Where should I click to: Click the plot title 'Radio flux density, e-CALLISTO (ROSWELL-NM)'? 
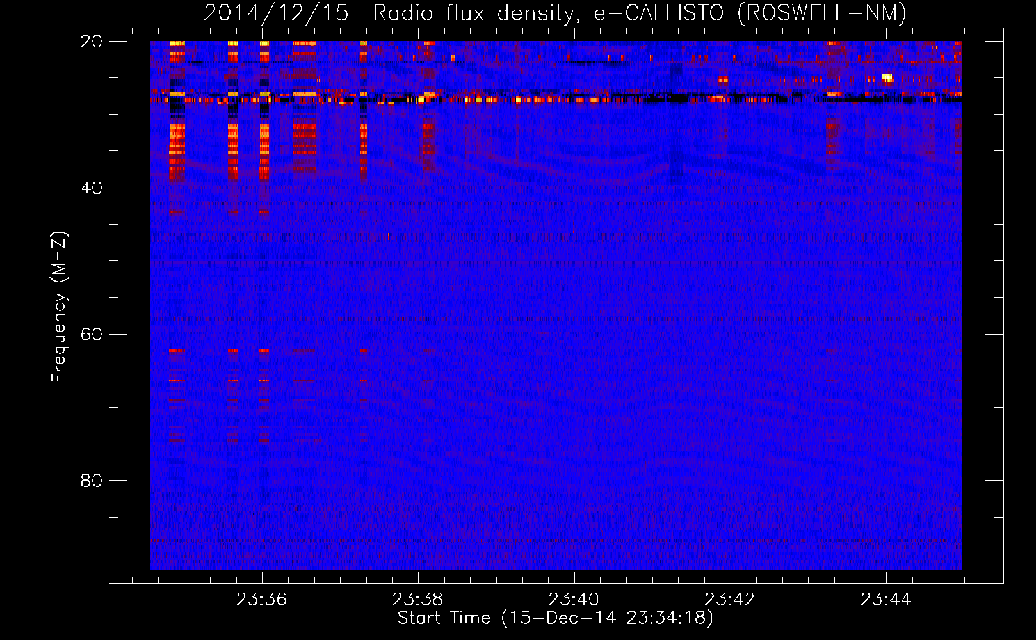pos(640,13)
